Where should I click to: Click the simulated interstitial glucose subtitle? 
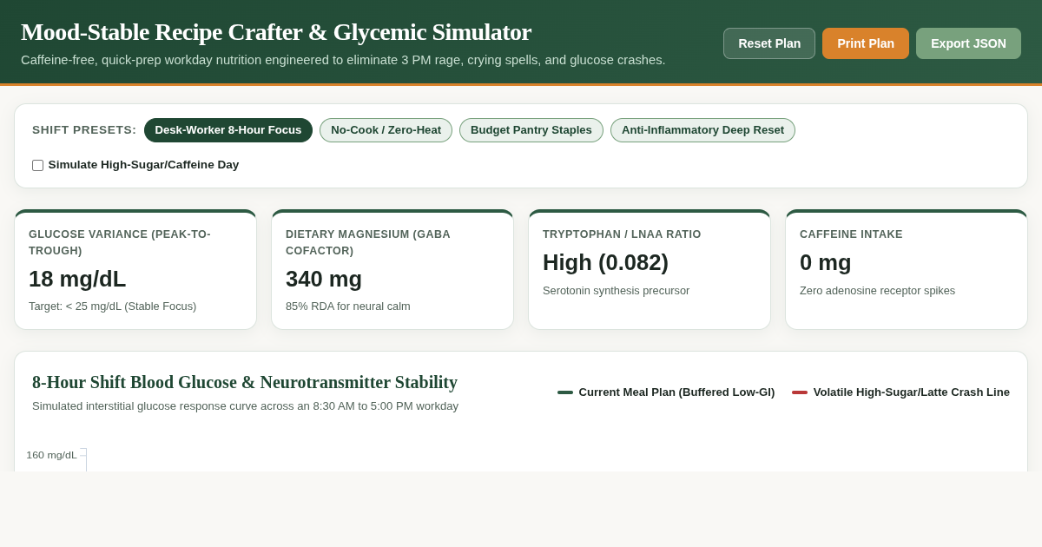click(245, 406)
